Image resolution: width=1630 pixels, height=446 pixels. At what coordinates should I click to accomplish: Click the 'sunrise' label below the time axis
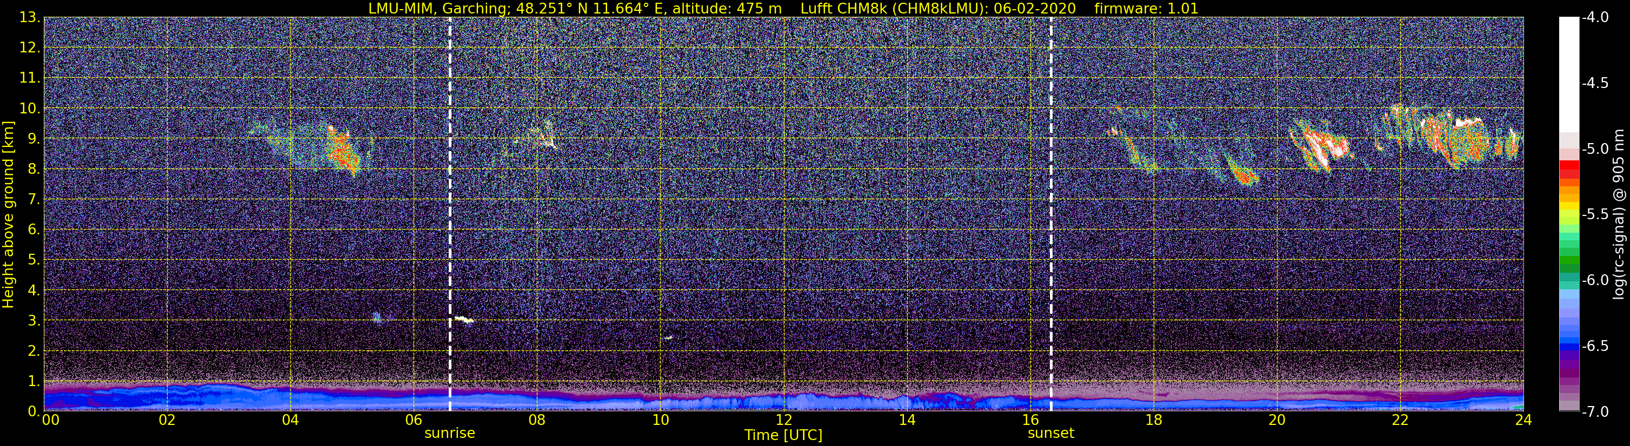point(449,433)
